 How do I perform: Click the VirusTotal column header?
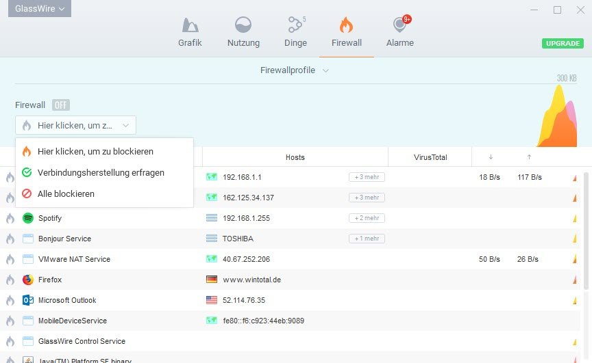430,157
